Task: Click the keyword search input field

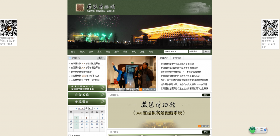Action: pyautogui.click(x=176, y=52)
